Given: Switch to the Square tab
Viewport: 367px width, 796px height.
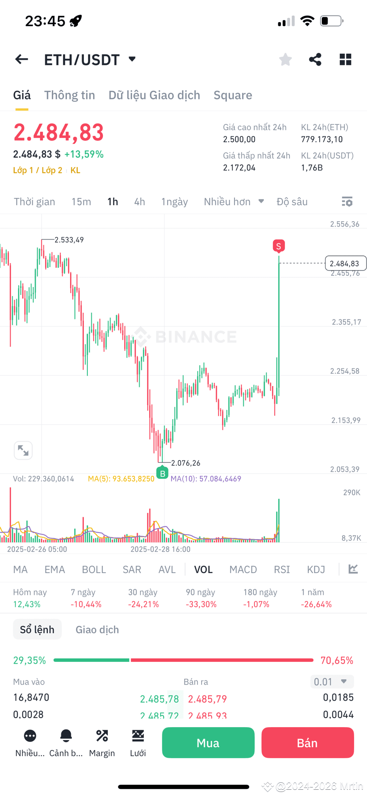Looking at the screenshot, I should point(233,95).
